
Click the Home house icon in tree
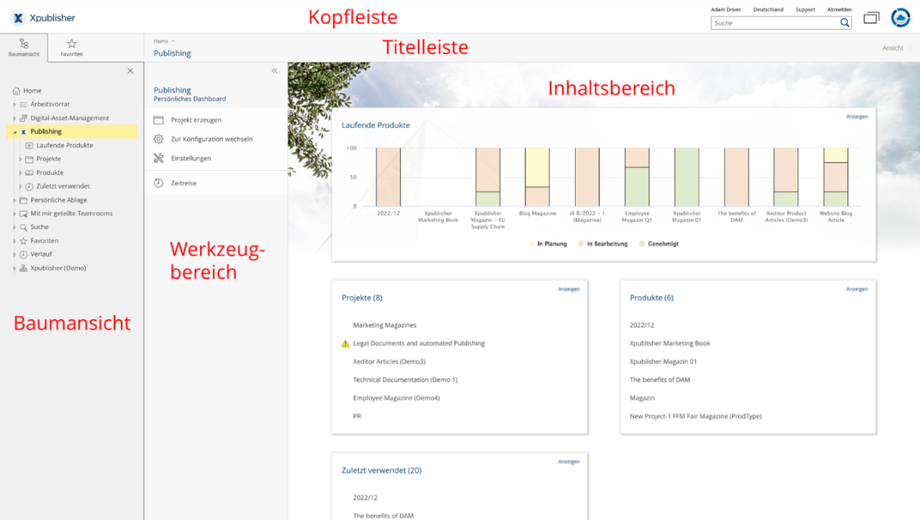17,91
